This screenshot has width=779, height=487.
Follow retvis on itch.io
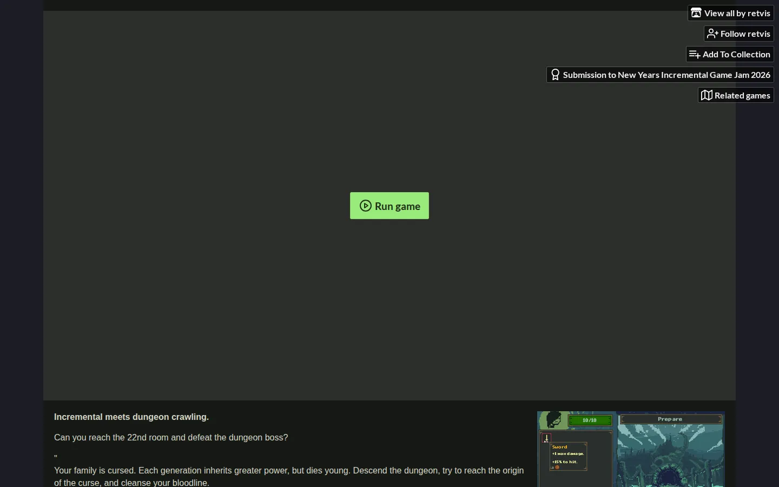point(739,34)
